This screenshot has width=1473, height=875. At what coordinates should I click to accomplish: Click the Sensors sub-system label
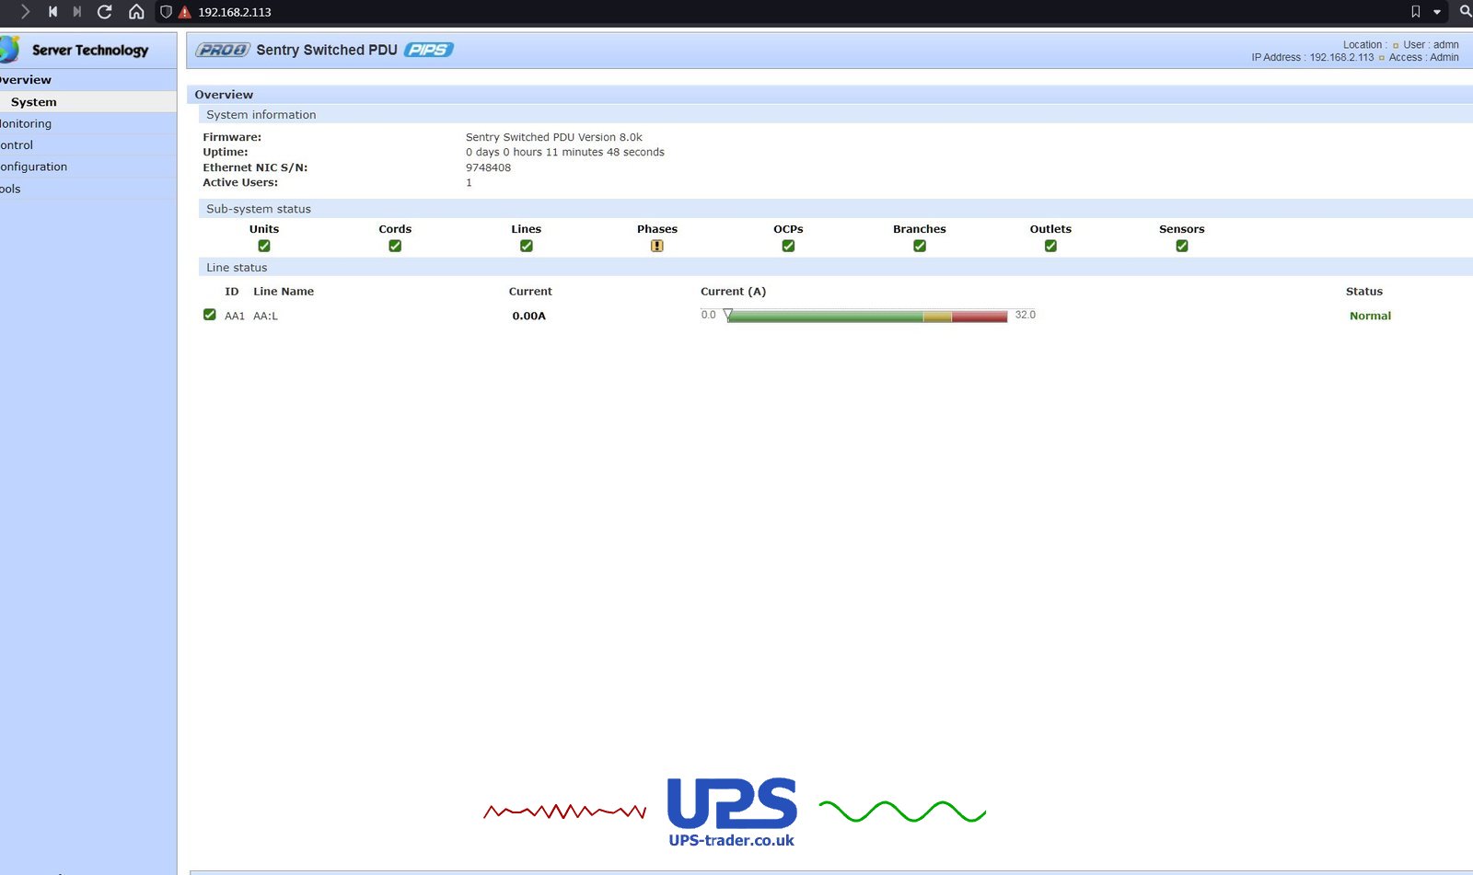pos(1182,229)
